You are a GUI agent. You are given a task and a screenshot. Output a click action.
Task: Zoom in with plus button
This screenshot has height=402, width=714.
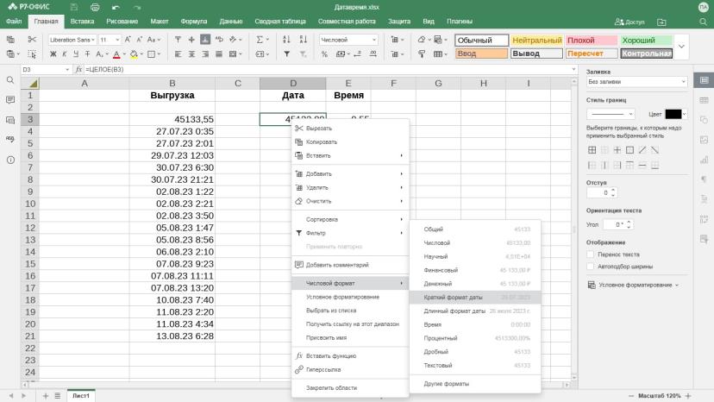pyautogui.click(x=688, y=396)
